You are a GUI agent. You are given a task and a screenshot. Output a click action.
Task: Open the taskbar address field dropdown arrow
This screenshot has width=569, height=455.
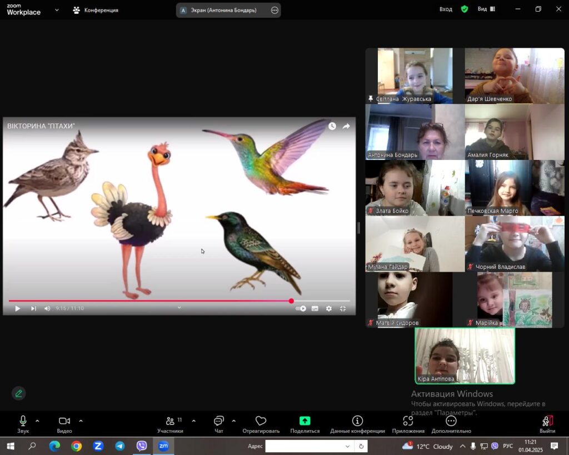(347, 446)
